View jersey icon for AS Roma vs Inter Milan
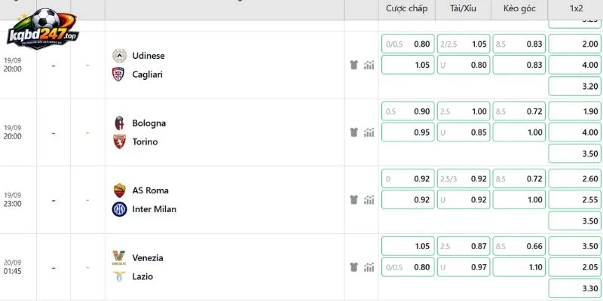The height and width of the screenshot is (301, 603). pos(354,199)
